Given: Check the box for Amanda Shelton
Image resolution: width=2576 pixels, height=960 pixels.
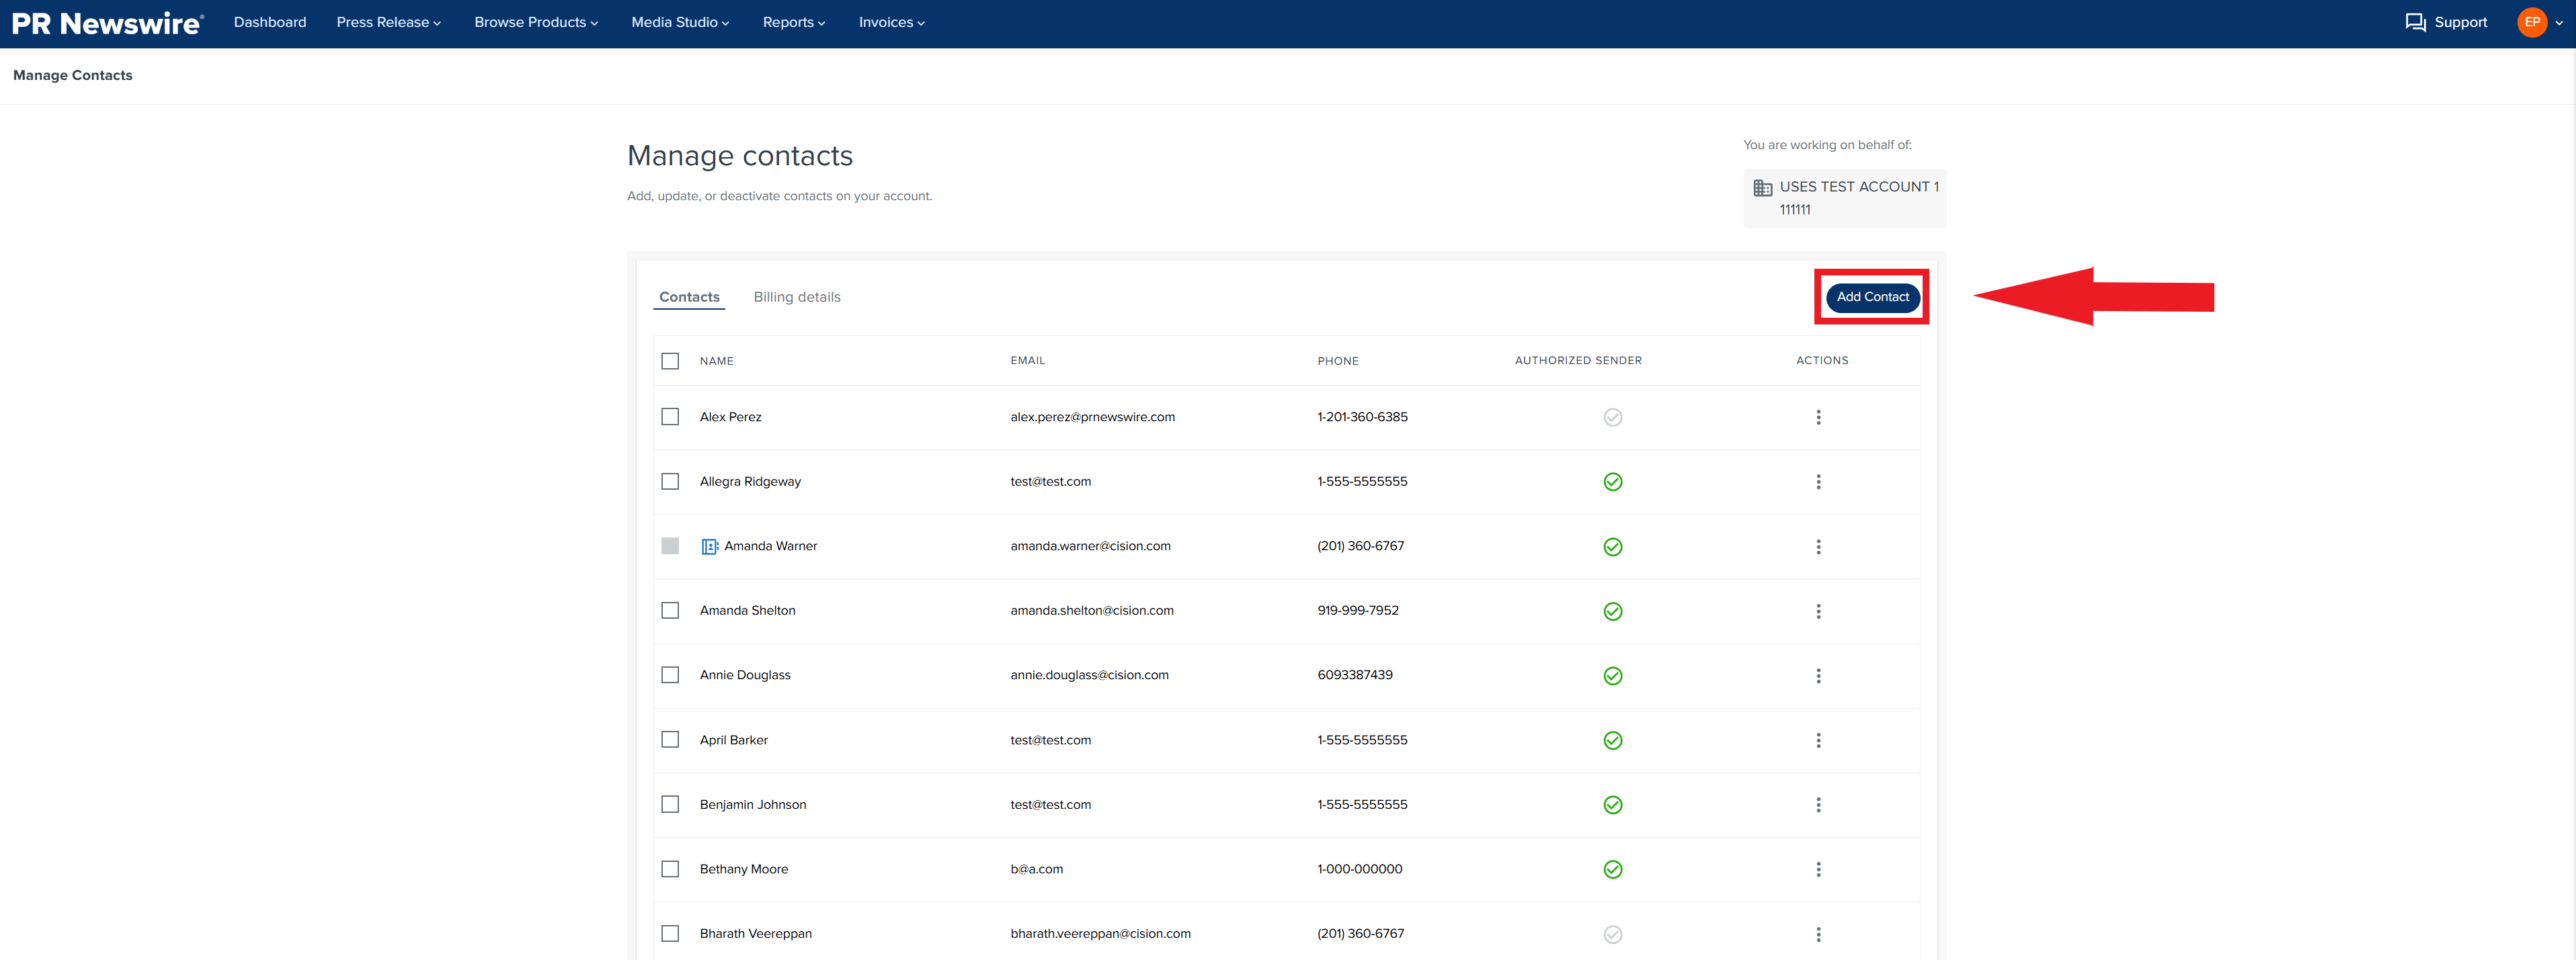Looking at the screenshot, I should pos(670,611).
